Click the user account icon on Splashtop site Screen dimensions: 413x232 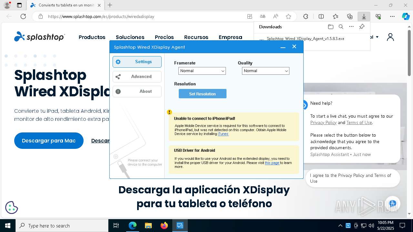click(390, 37)
